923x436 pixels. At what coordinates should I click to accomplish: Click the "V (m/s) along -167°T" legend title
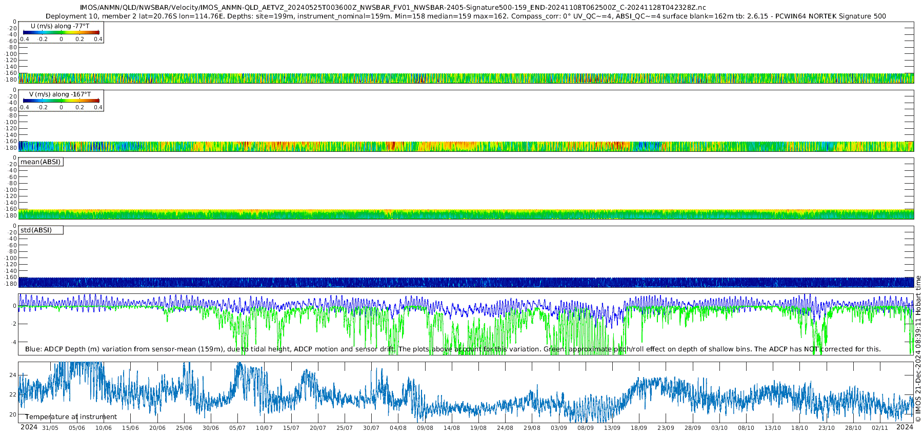coord(60,94)
